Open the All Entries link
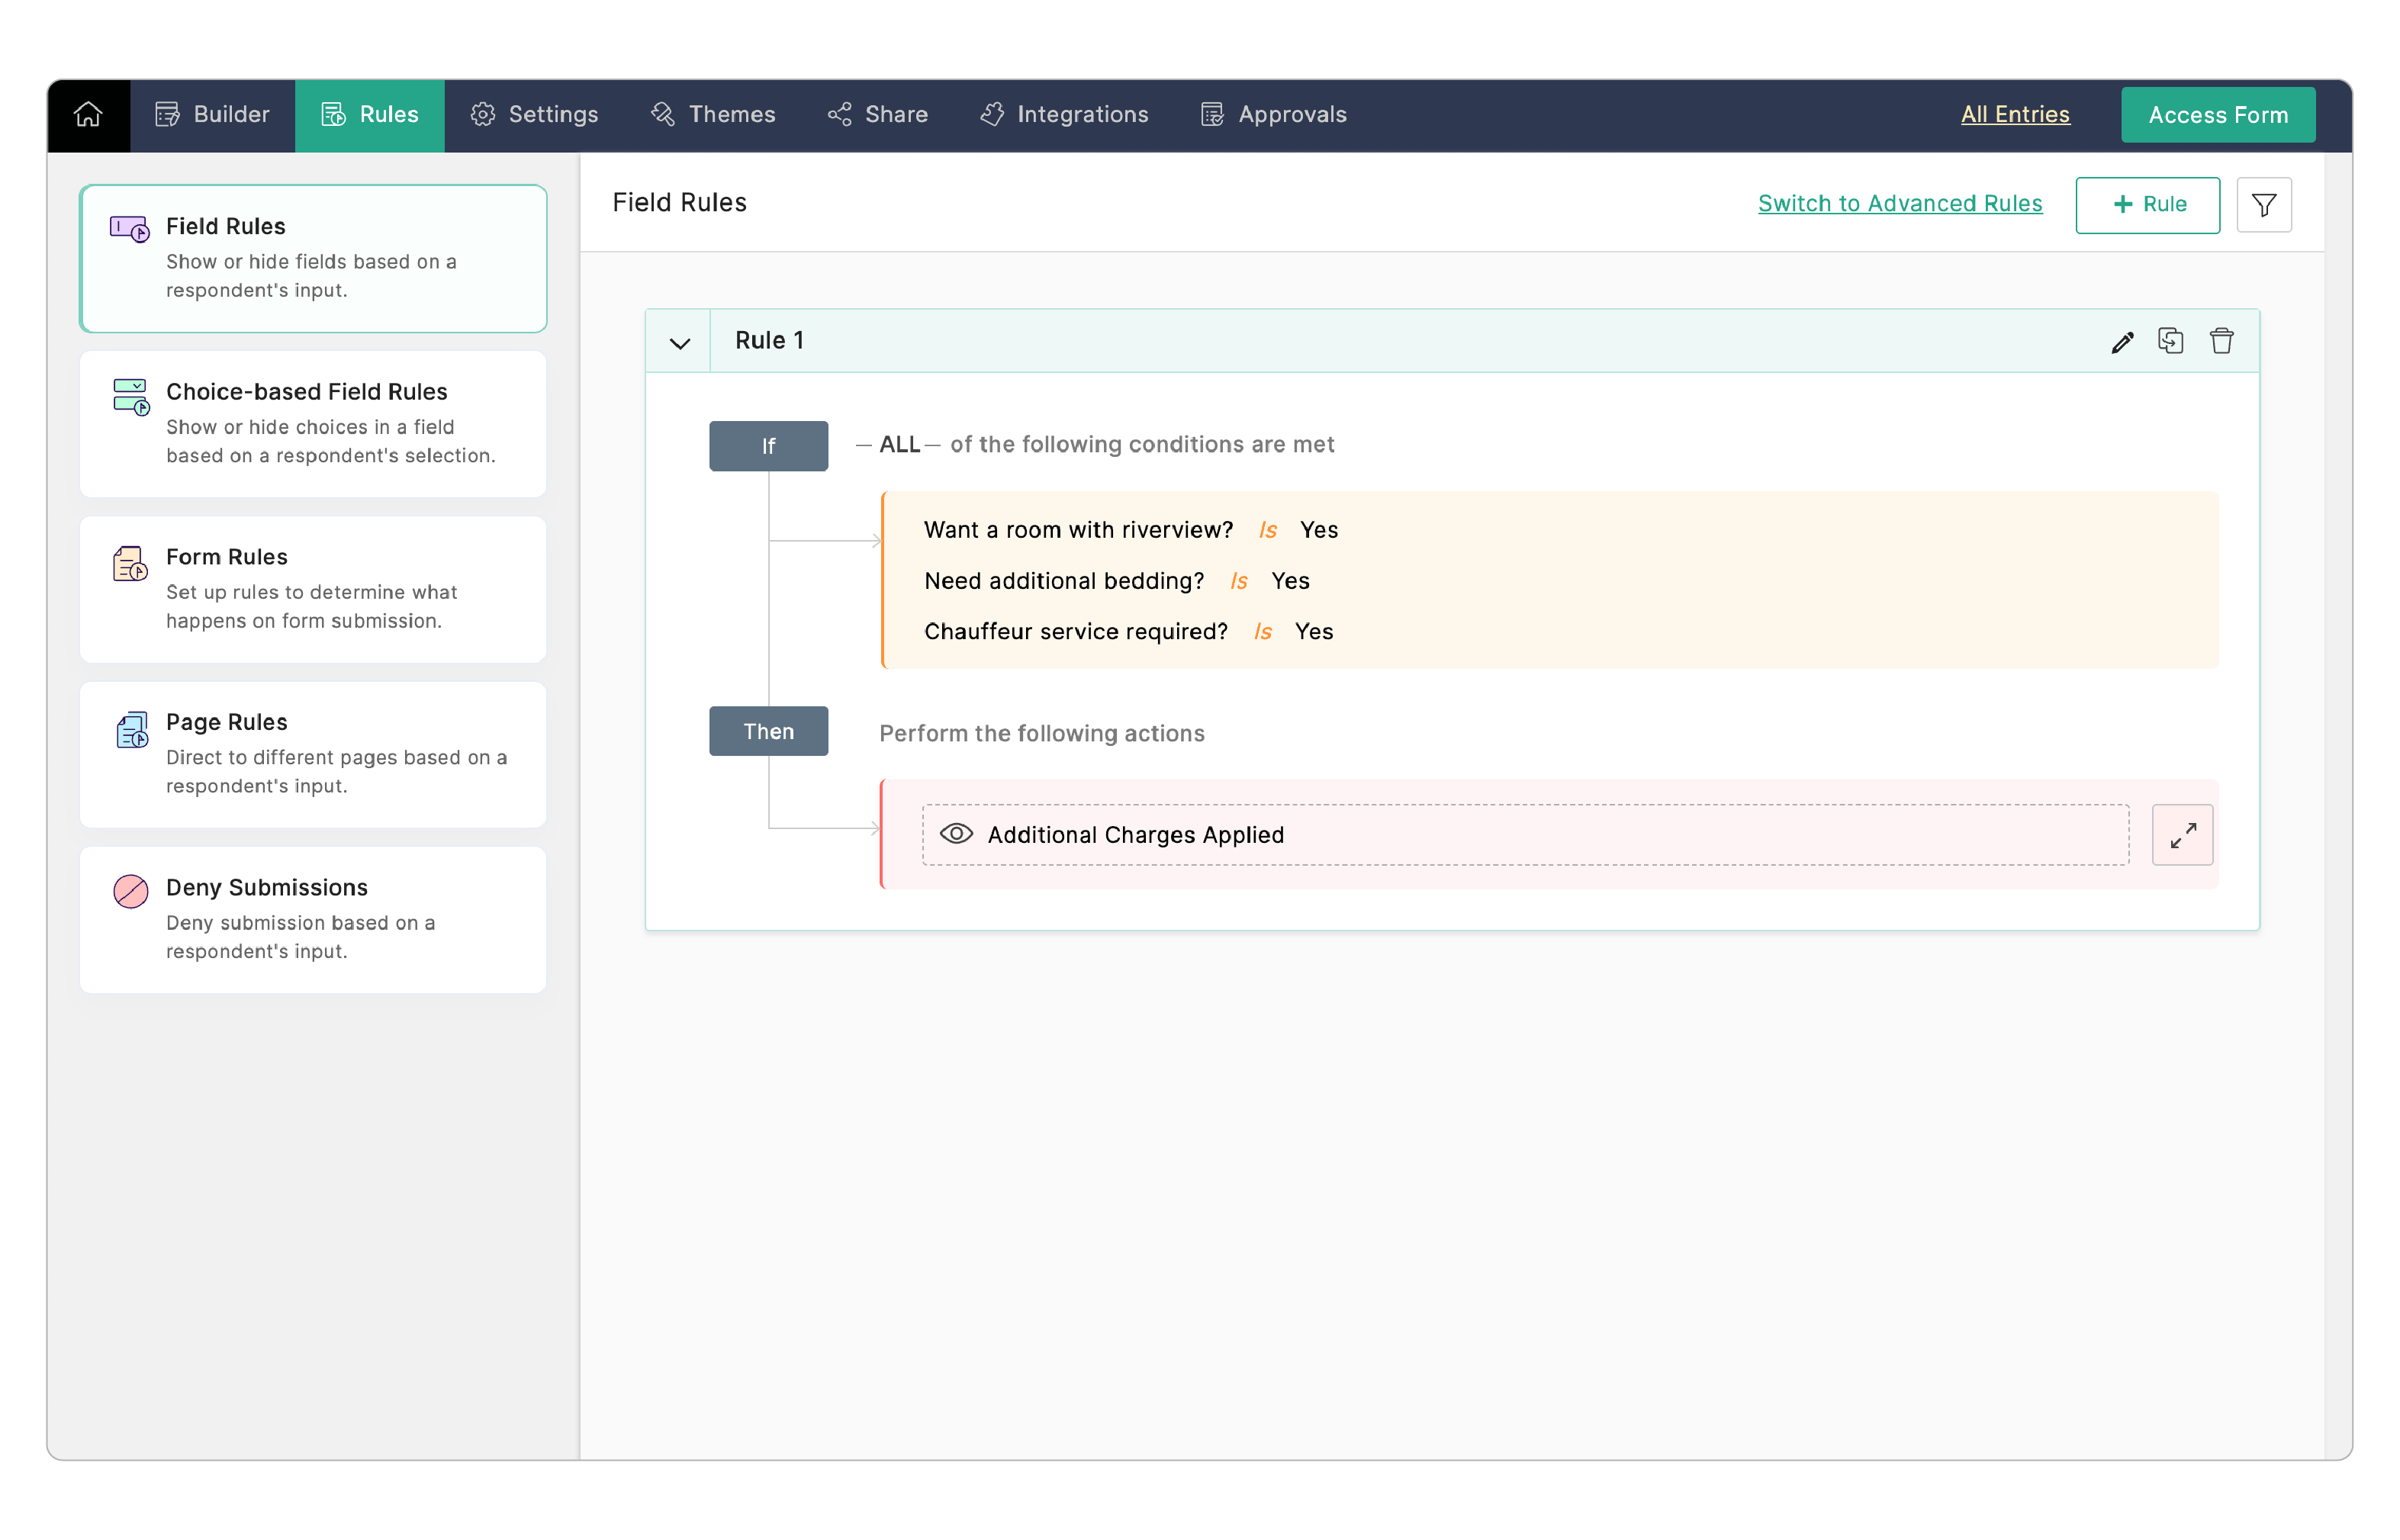The image size is (2400, 1540). [2015, 115]
